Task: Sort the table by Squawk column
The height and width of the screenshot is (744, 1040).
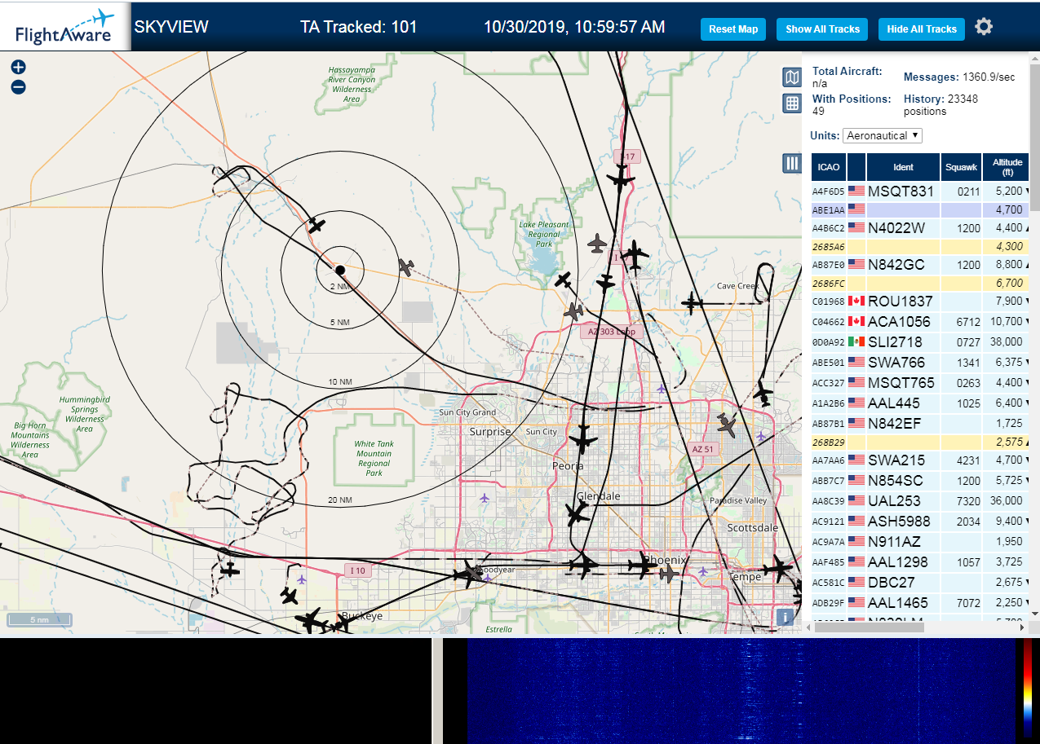Action: pos(961,167)
